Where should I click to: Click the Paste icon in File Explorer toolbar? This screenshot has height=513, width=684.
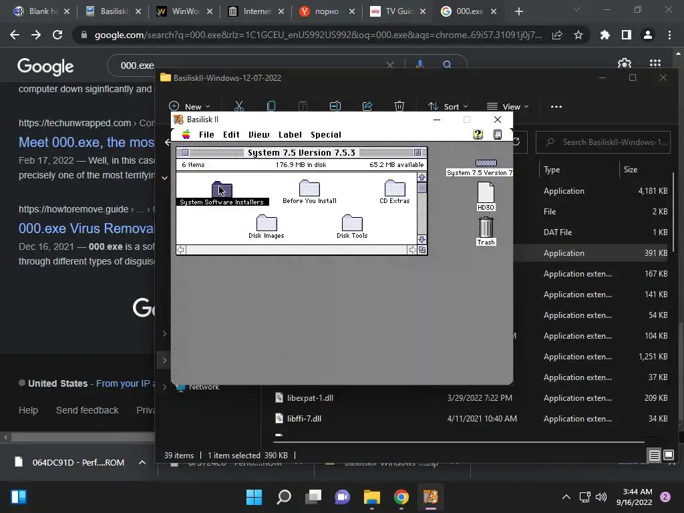point(303,106)
